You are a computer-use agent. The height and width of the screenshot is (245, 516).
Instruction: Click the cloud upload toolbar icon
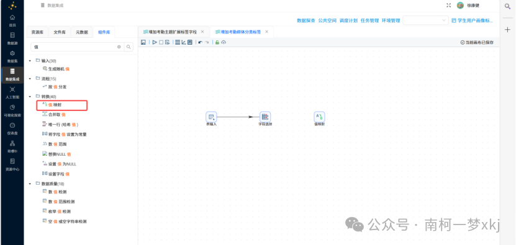tap(224, 42)
